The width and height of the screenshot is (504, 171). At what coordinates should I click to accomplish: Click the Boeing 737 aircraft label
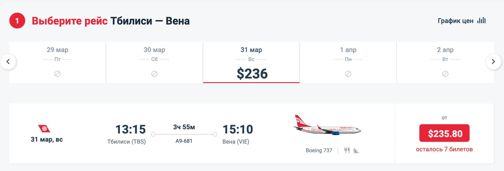pos(319,150)
